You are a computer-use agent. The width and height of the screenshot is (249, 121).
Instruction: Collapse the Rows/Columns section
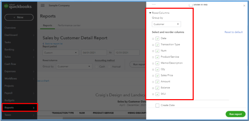click(150, 13)
